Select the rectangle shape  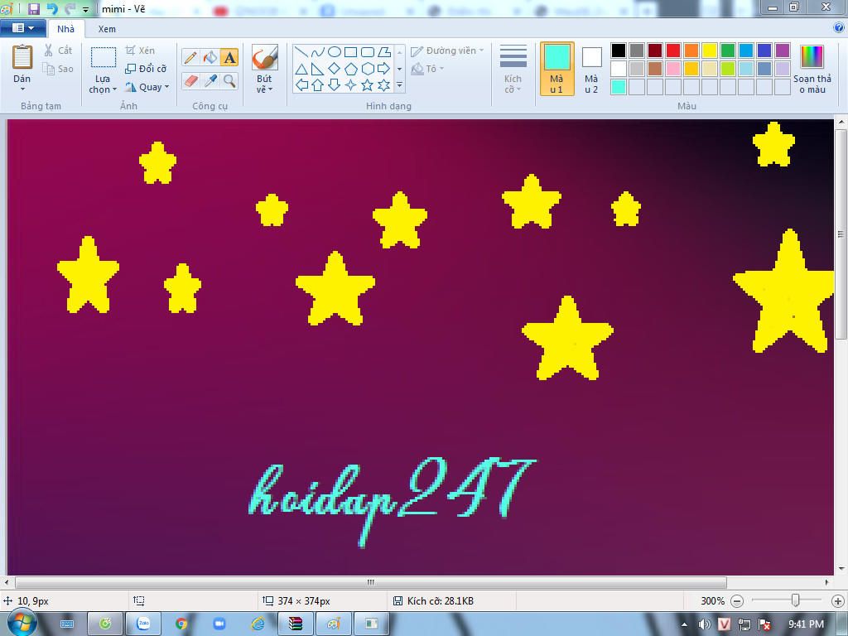coord(350,52)
